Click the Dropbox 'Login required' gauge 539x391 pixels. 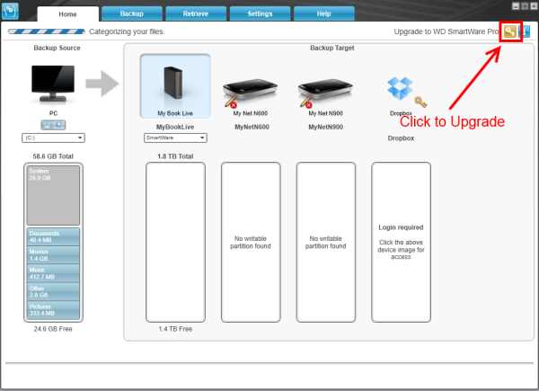pos(401,243)
